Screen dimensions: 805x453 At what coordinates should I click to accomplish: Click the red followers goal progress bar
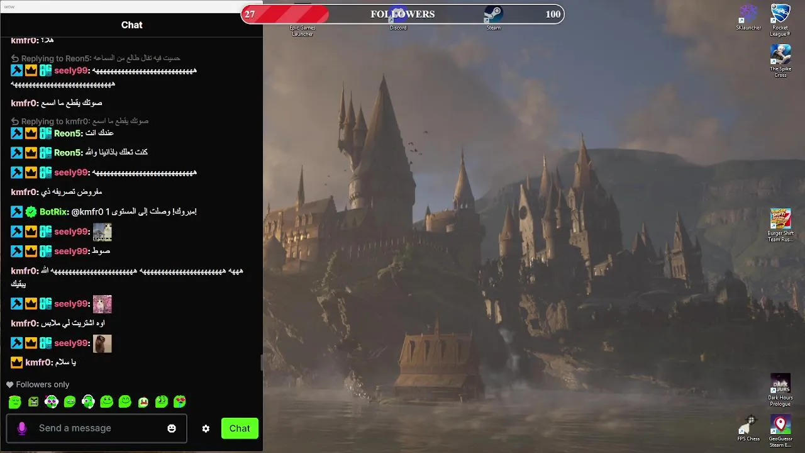pos(285,14)
